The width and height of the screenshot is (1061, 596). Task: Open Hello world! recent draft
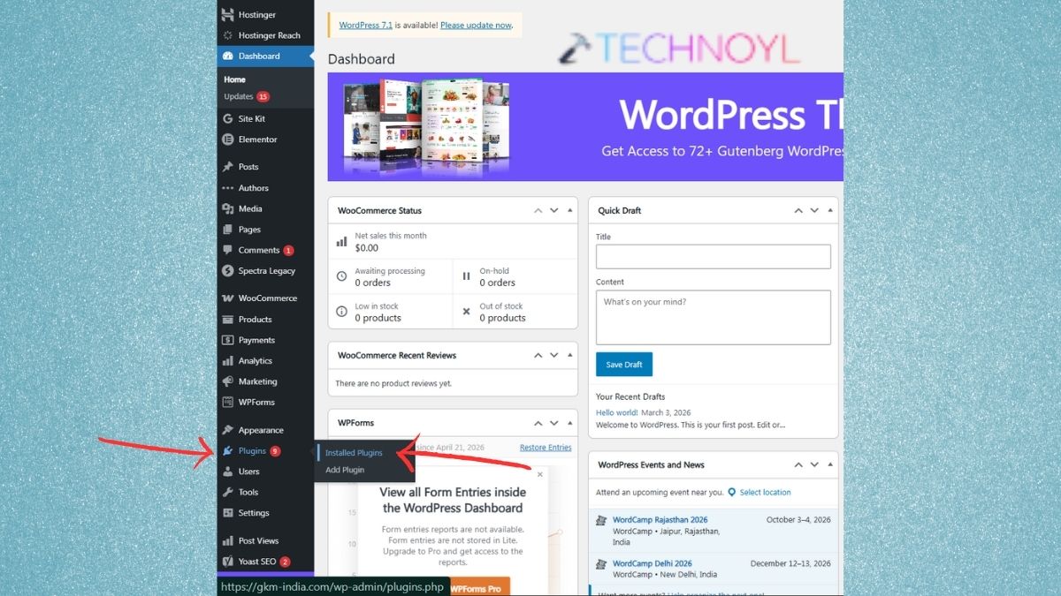tap(617, 412)
